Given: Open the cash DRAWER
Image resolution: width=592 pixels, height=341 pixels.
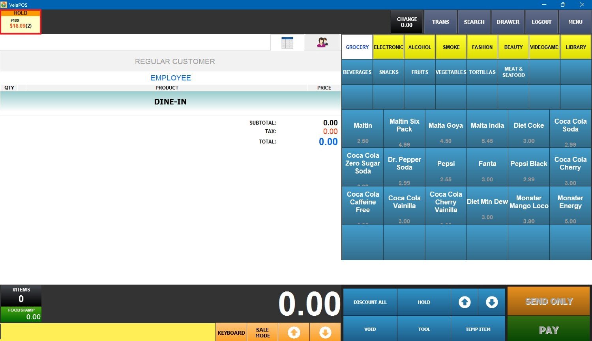Looking at the screenshot, I should coord(508,22).
